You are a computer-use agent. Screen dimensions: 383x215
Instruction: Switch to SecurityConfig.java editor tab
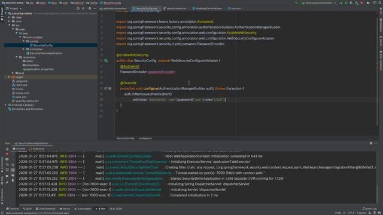(x=146, y=8)
